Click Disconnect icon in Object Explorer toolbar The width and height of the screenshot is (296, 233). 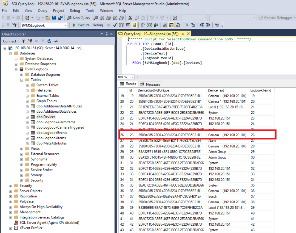tap(30, 41)
